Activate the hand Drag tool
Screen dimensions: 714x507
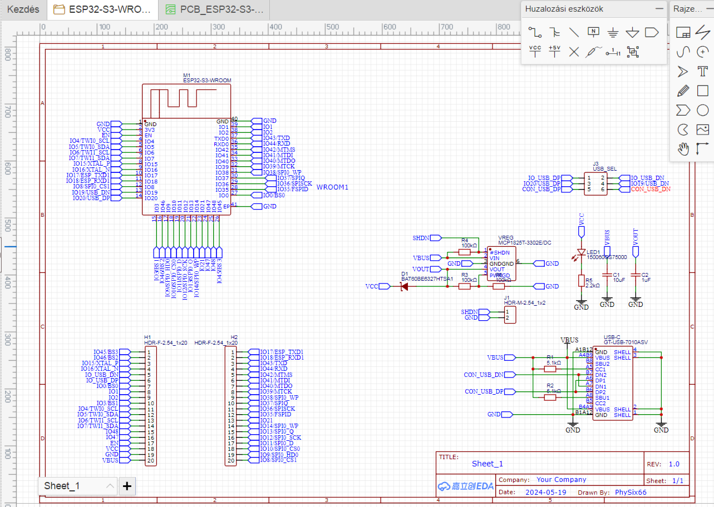pyautogui.click(x=683, y=148)
